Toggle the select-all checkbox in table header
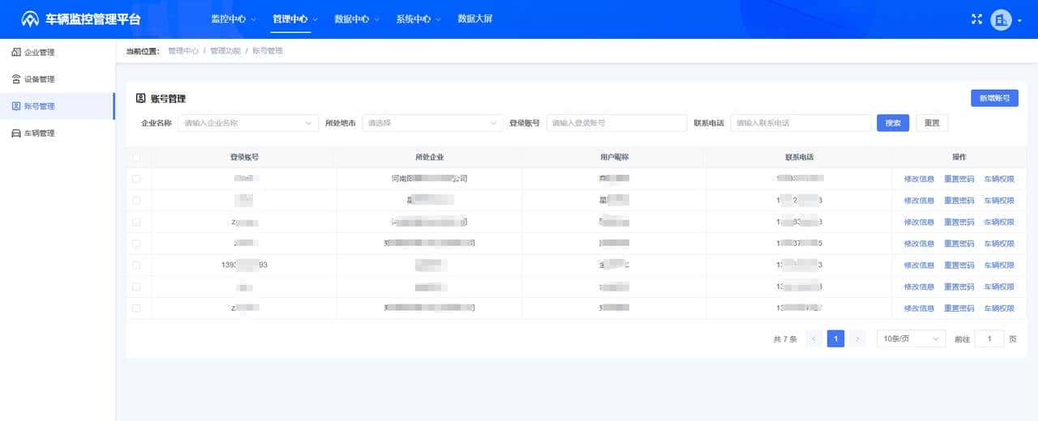The width and height of the screenshot is (1038, 421). tap(136, 157)
